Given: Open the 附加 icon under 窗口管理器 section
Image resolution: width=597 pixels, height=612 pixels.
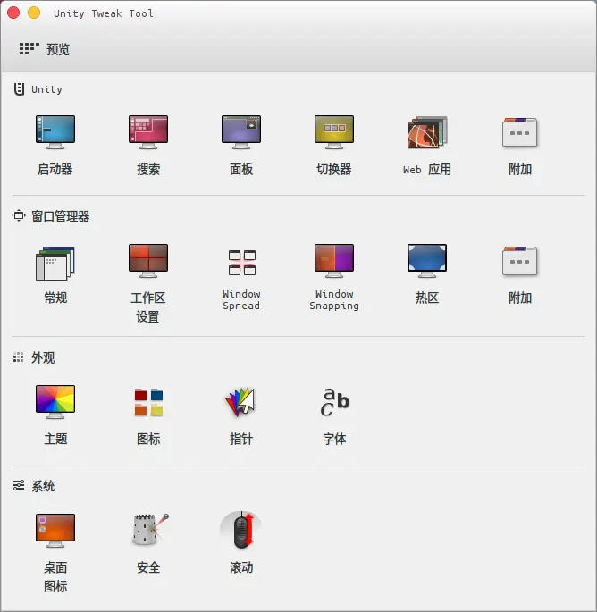Looking at the screenshot, I should [x=519, y=261].
